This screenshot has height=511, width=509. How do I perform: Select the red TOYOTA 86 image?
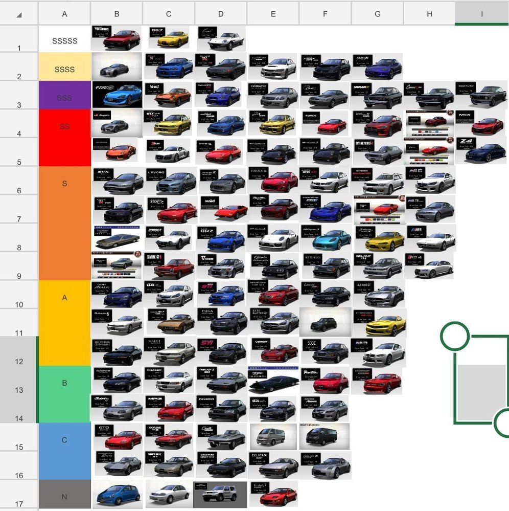pos(273,179)
